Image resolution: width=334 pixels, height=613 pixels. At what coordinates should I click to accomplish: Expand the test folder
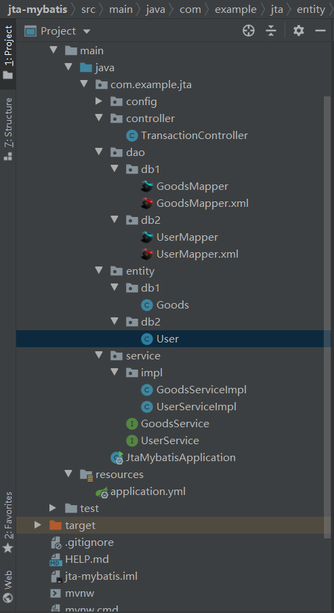[x=53, y=508]
